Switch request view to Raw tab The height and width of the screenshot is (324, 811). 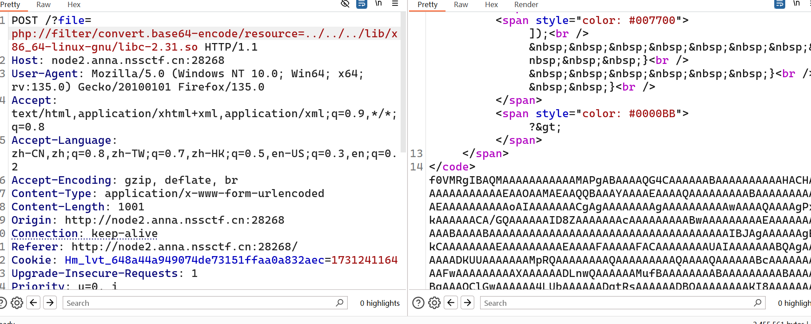43,4
